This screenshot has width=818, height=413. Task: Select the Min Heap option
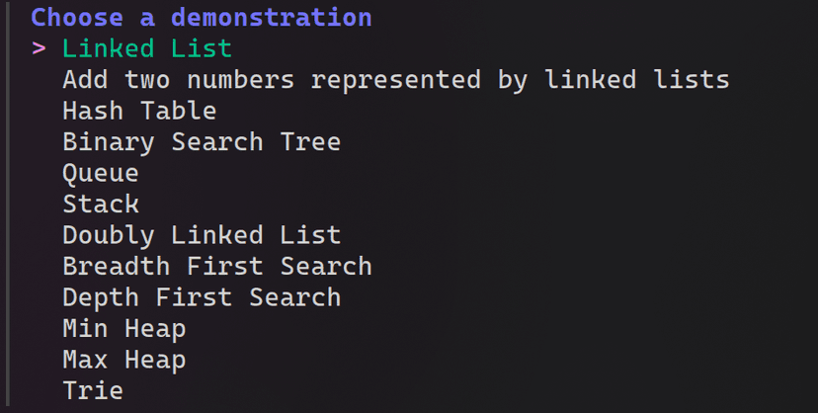pos(124,329)
